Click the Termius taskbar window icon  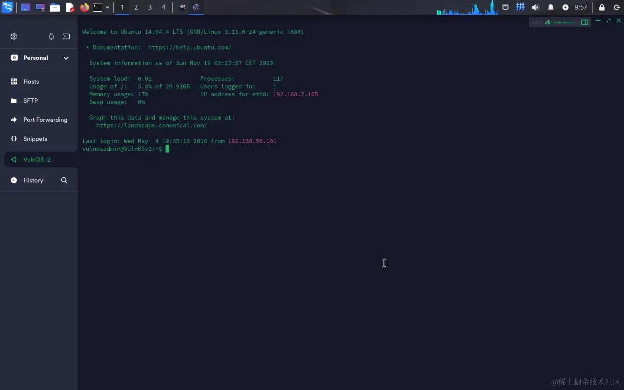pyautogui.click(x=196, y=7)
